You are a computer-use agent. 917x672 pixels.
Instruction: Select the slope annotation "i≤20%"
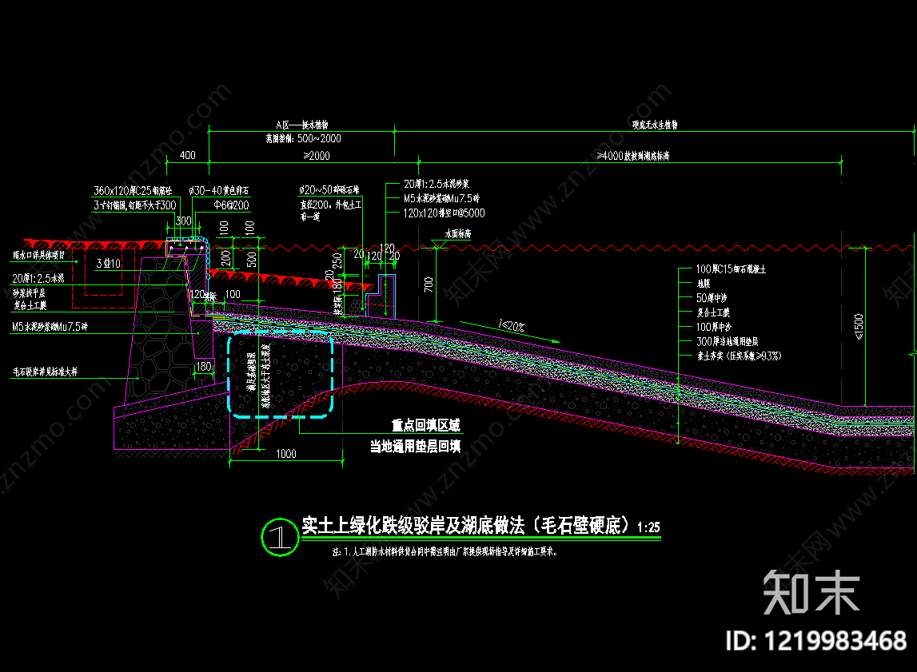coord(512,325)
